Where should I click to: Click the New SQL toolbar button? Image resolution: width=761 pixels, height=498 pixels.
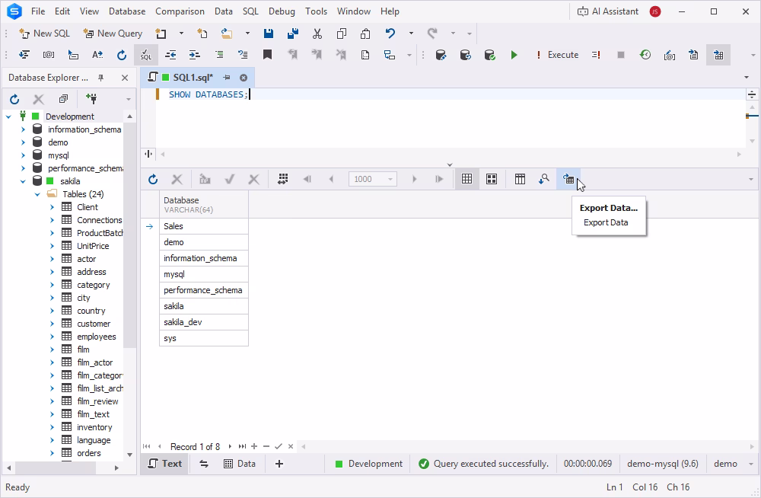[x=44, y=34]
